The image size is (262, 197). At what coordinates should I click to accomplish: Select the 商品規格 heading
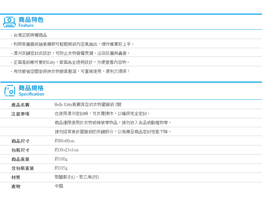(x=31, y=88)
